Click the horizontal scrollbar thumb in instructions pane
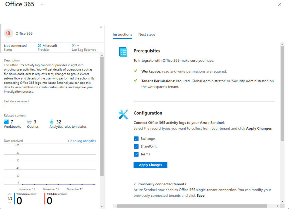Viewport: 289px width, 209px height. point(192,206)
